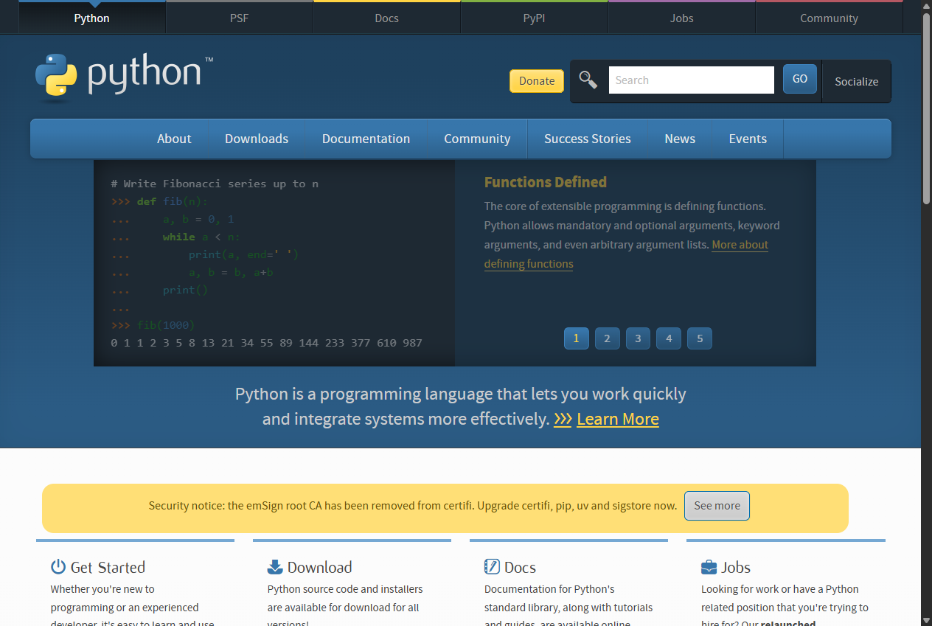The image size is (932, 626).
Task: Show slide 5 of the code carousel
Action: (700, 338)
